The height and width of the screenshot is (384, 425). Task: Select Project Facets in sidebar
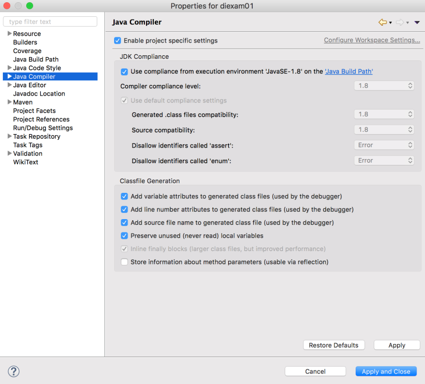point(35,111)
